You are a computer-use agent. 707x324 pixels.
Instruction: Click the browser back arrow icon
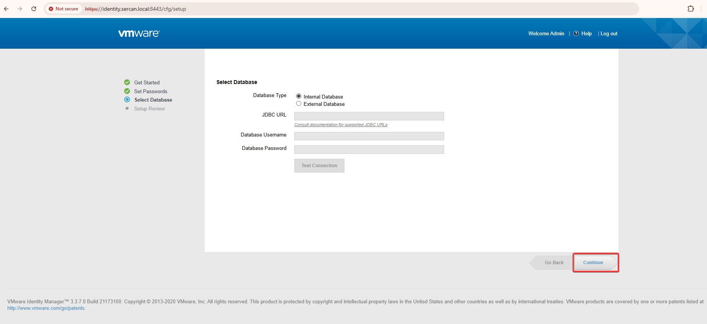pyautogui.click(x=7, y=9)
